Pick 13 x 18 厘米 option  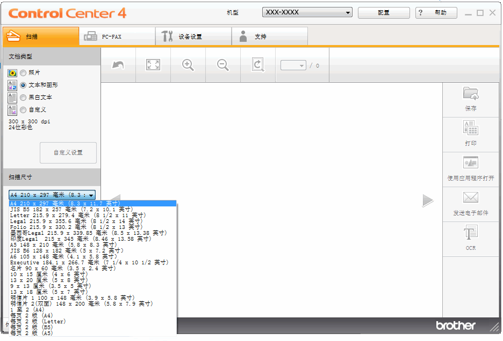pyautogui.click(x=93, y=292)
